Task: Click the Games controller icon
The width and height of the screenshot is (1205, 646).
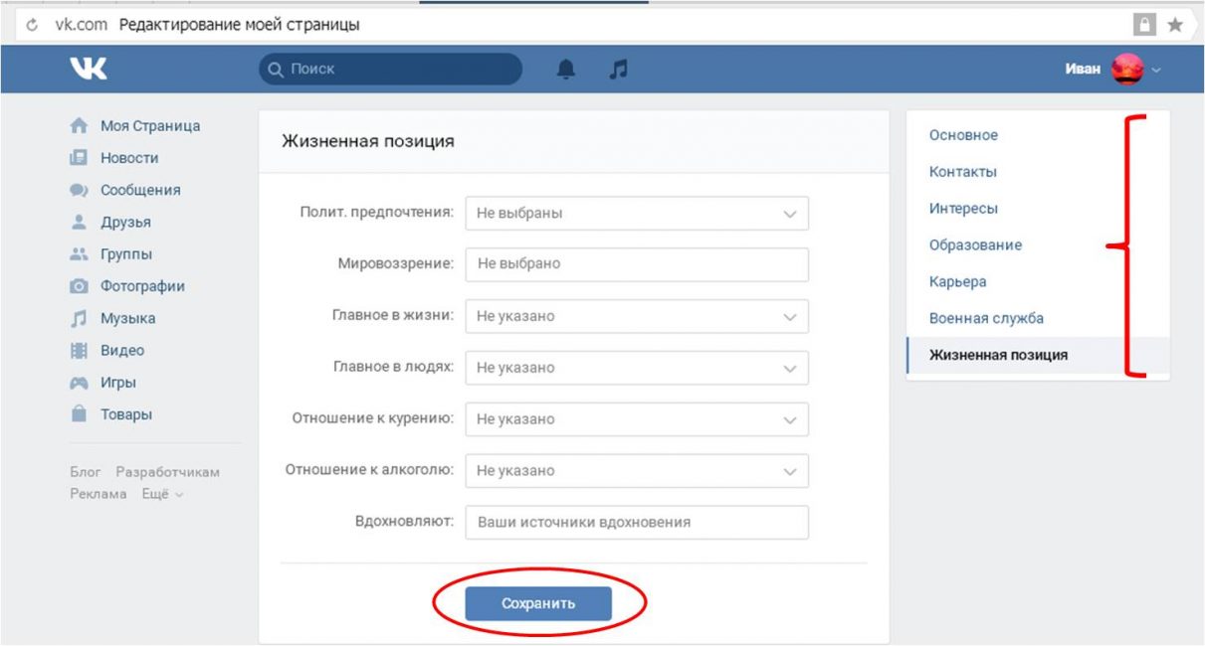Action: point(79,383)
